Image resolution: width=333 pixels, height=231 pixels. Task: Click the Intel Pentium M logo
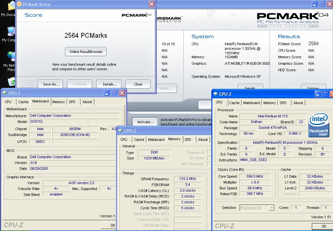(319, 125)
